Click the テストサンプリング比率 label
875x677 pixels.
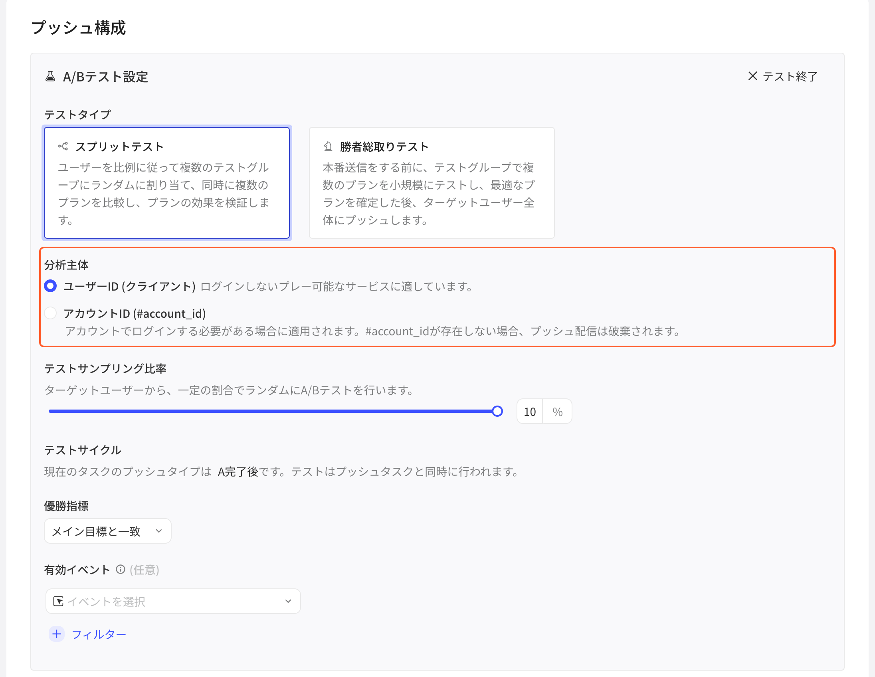(105, 368)
